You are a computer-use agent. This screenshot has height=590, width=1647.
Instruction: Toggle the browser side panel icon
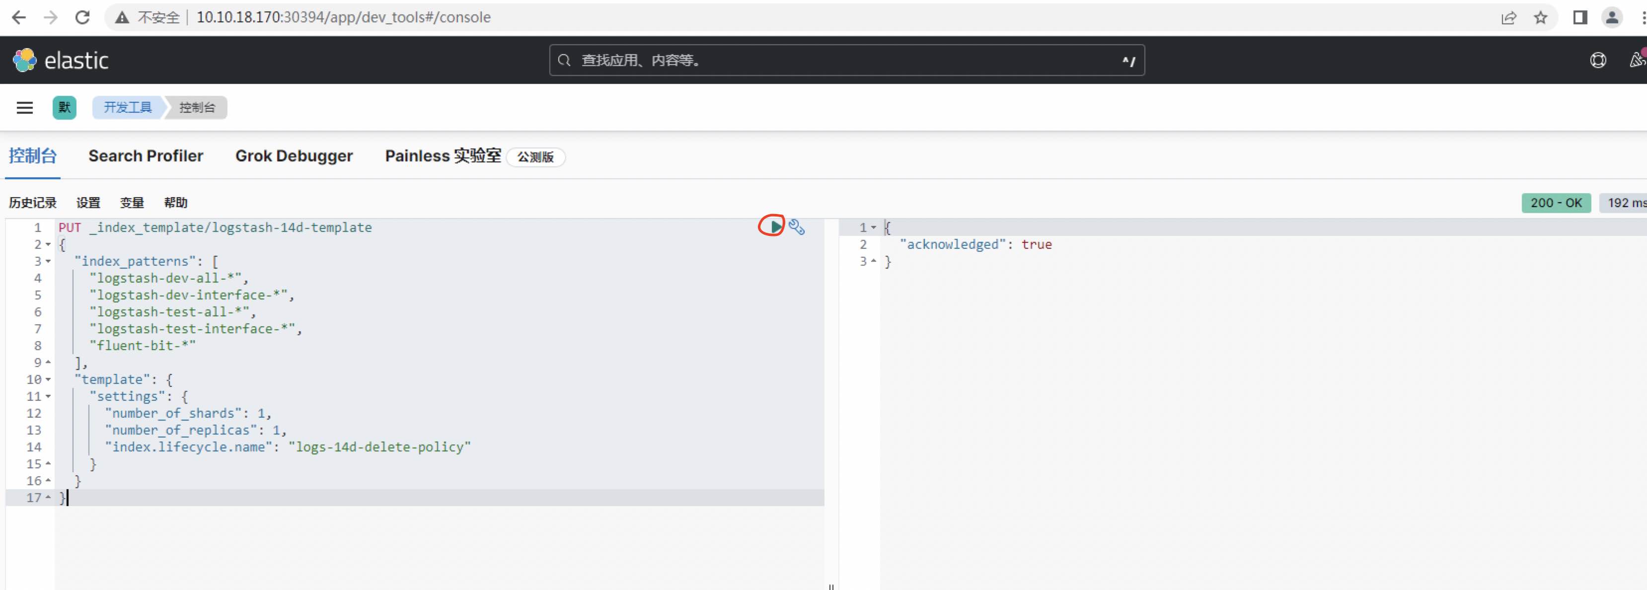(x=1580, y=17)
